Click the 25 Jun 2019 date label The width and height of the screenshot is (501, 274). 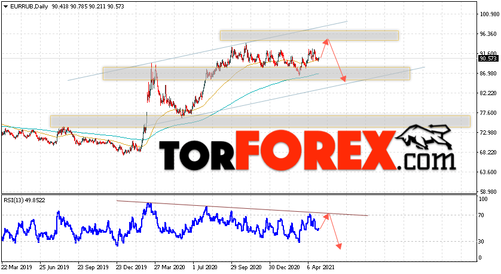pyautogui.click(x=54, y=267)
